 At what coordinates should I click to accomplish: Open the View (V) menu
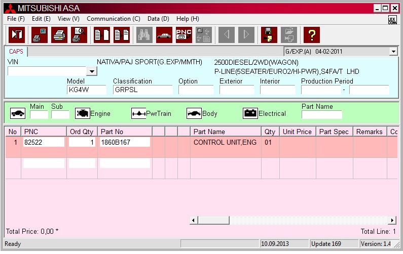(68, 19)
